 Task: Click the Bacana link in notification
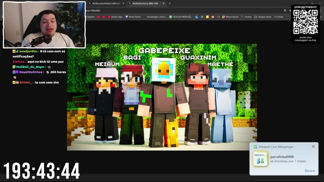[310, 171]
